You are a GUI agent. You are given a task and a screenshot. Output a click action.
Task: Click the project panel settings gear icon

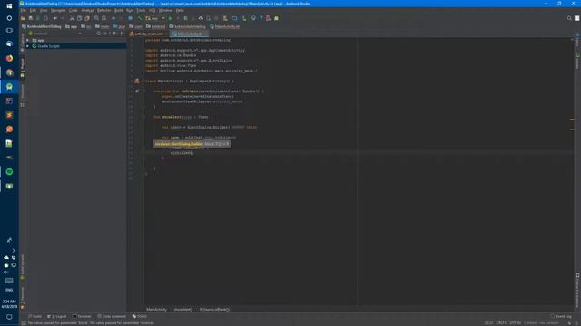114,34
